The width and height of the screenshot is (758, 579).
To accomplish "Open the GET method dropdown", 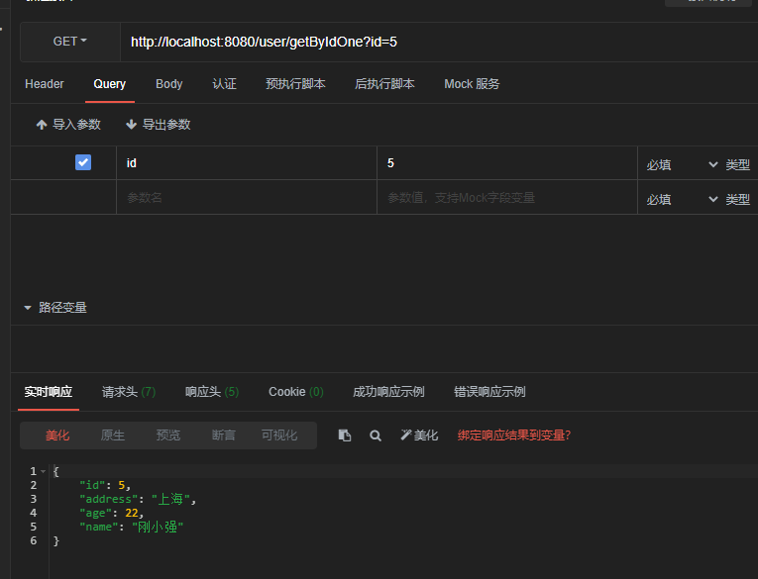I will pos(69,42).
